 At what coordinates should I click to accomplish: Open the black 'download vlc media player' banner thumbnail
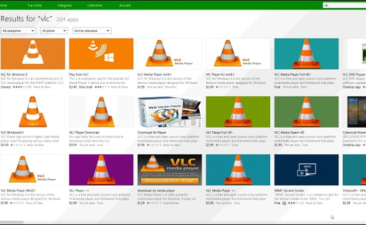point(170,170)
